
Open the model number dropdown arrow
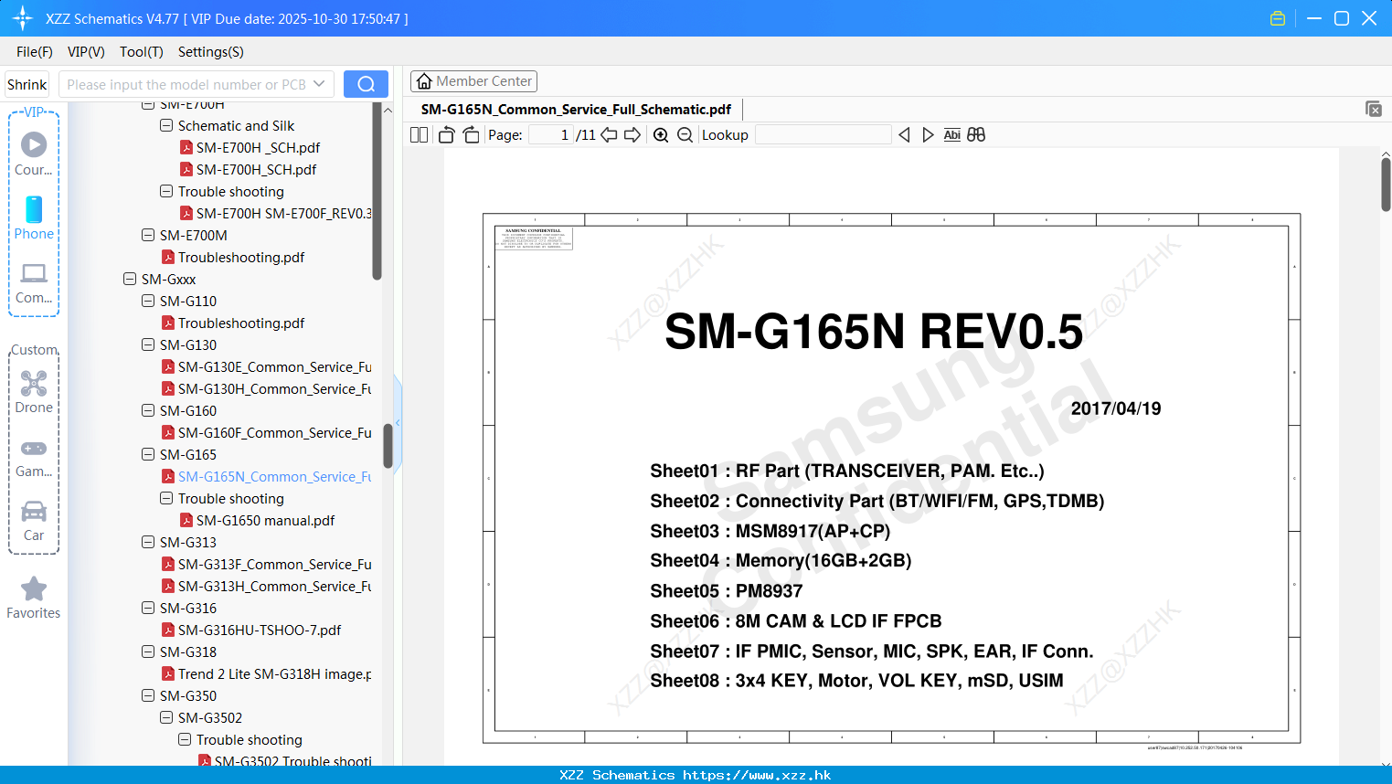coord(319,84)
